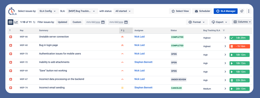Screen dimensions: 260x98
Task: Click the first mm/dd/yyyy date field
Action: (96, 22)
